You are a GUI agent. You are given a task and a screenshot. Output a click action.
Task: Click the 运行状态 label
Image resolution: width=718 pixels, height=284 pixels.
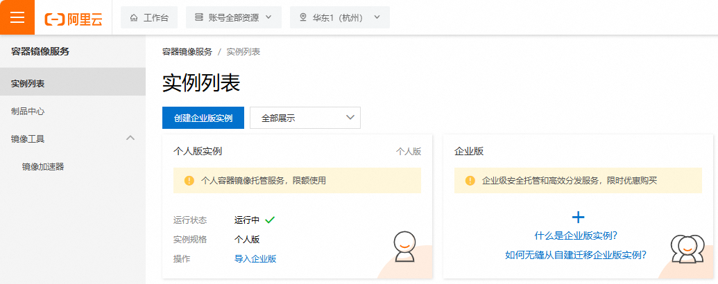tap(190, 220)
